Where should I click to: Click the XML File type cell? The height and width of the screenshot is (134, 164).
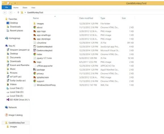(104, 85)
